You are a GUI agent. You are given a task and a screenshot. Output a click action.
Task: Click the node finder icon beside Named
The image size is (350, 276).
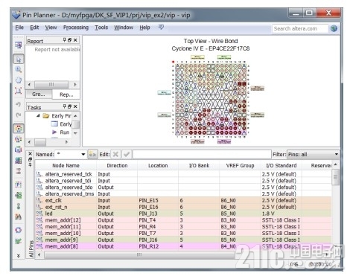point(92,154)
